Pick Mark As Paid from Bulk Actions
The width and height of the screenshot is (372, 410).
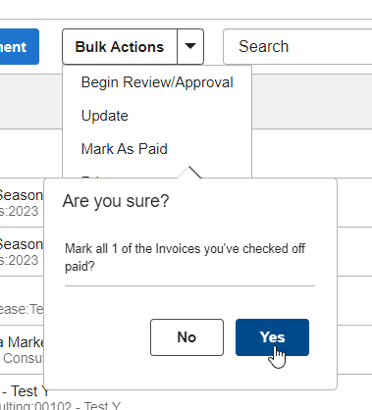point(125,149)
